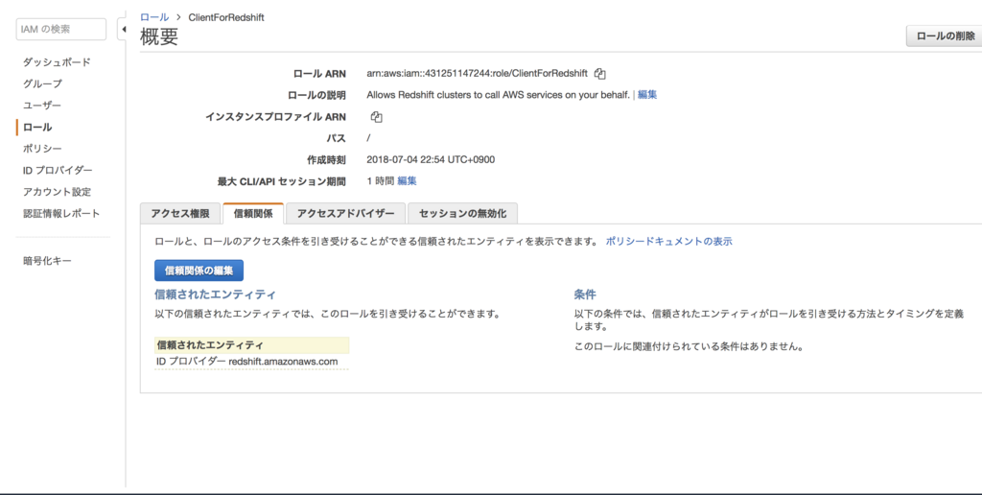
Task: Copy the role ARN to clipboard
Action: click(600, 74)
